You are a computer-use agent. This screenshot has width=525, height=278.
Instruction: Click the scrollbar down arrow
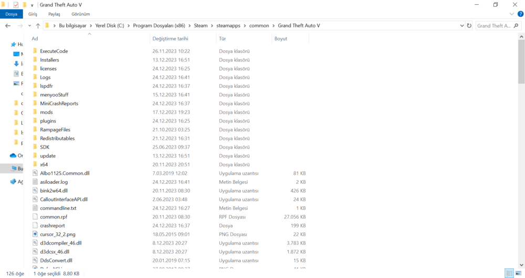[x=521, y=265]
